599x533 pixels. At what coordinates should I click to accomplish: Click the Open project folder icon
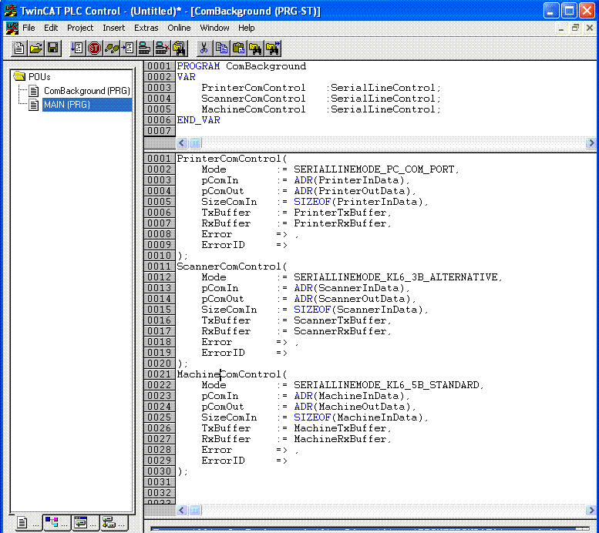[36, 48]
